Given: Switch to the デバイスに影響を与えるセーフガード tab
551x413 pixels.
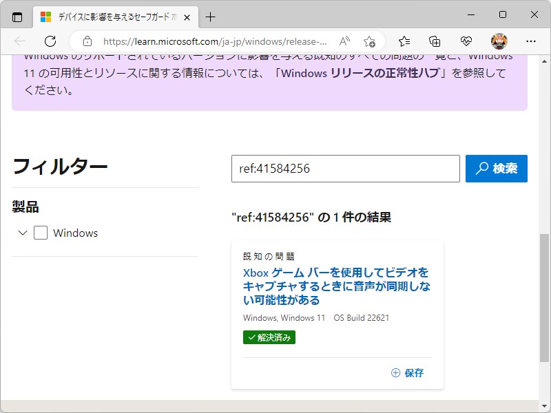Looking at the screenshot, I should (x=110, y=17).
